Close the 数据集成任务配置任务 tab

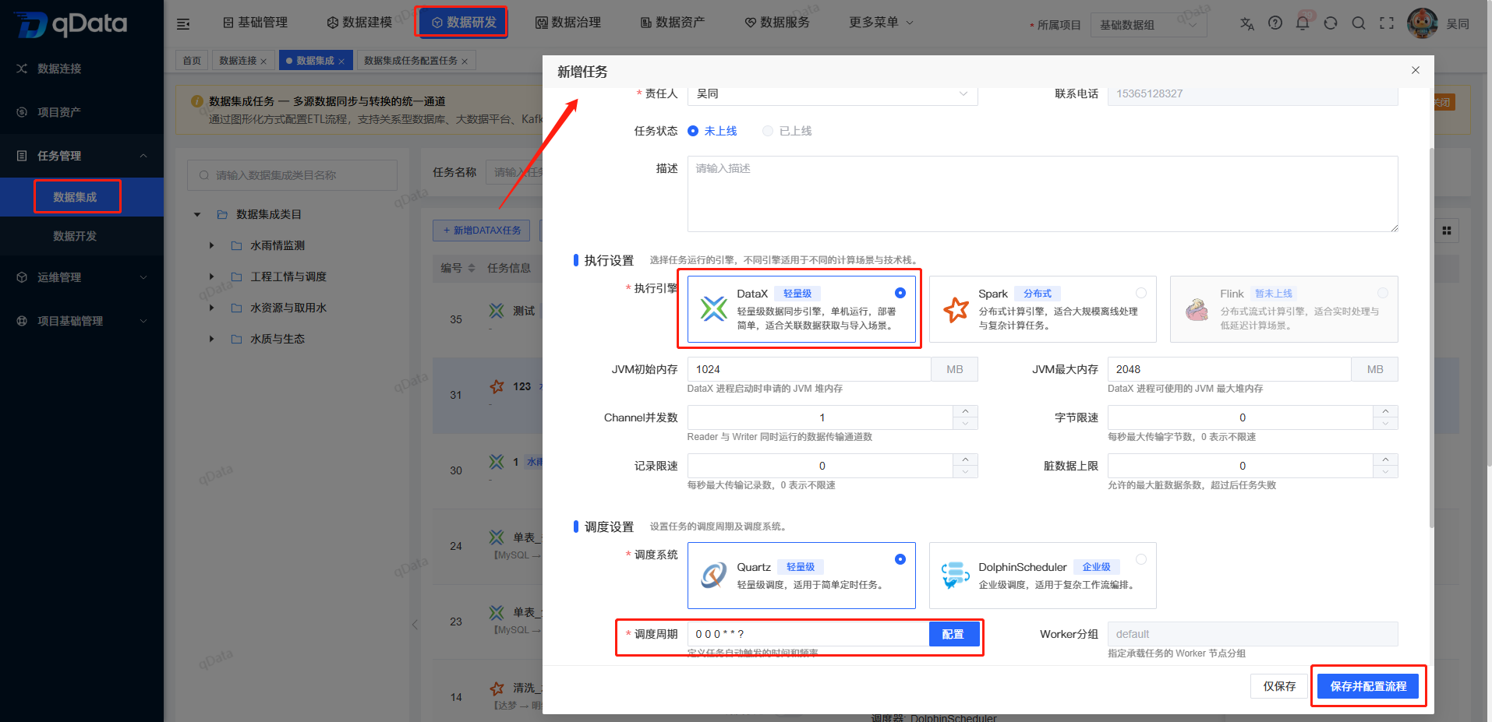pyautogui.click(x=465, y=61)
